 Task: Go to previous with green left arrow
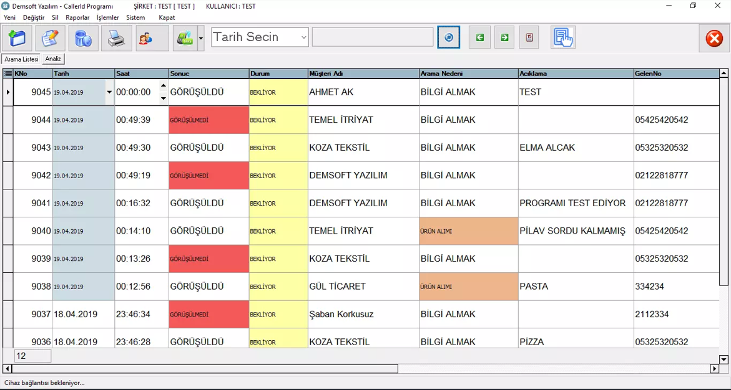pyautogui.click(x=479, y=37)
